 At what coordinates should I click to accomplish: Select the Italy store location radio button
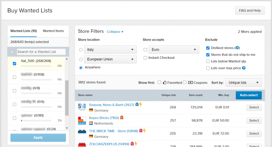pos(81,50)
